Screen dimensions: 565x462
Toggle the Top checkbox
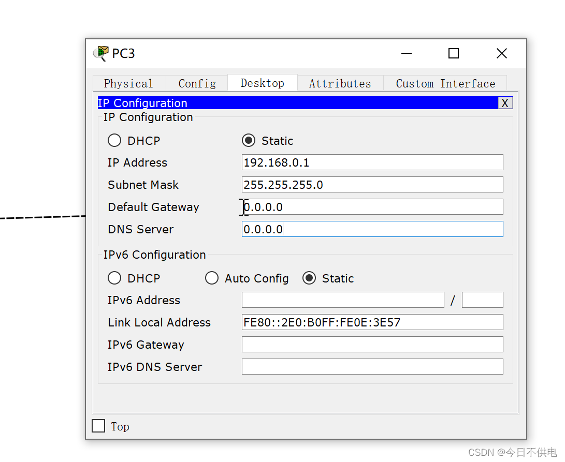[98, 426]
